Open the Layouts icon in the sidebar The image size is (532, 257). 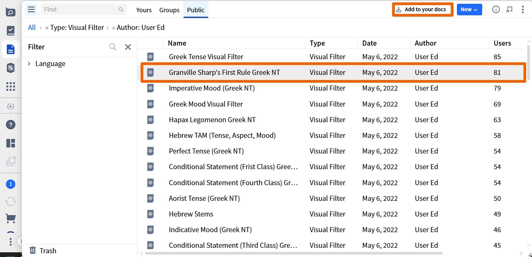coord(11,143)
